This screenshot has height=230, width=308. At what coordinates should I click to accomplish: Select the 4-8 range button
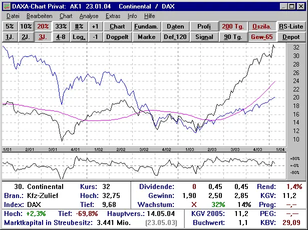pos(61,37)
